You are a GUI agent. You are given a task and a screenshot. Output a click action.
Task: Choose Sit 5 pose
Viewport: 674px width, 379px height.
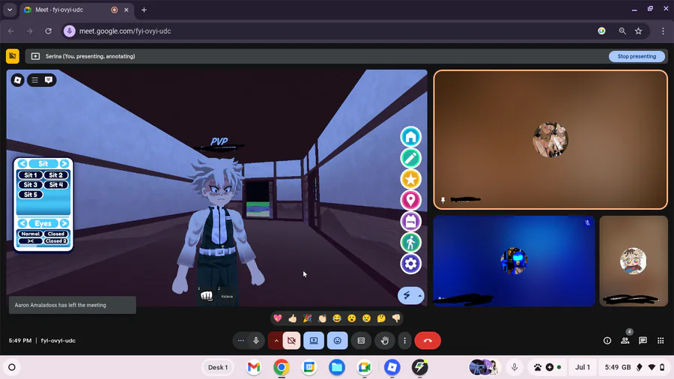tap(30, 195)
